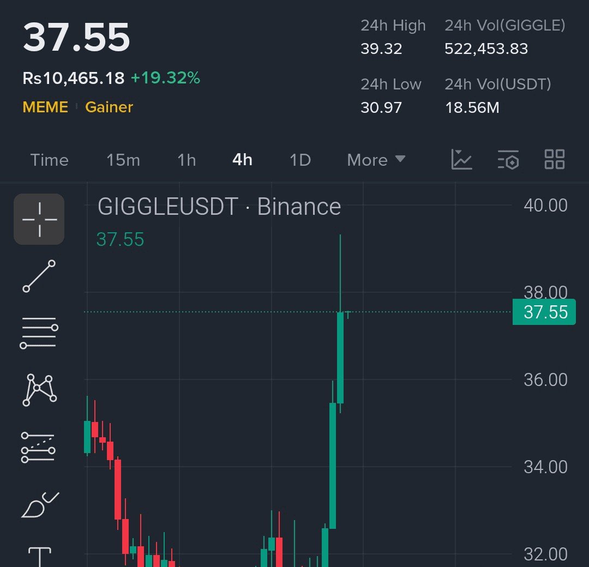This screenshot has height=567, width=589.
Task: Tap the large 37.55 price header
Action: [x=76, y=37]
